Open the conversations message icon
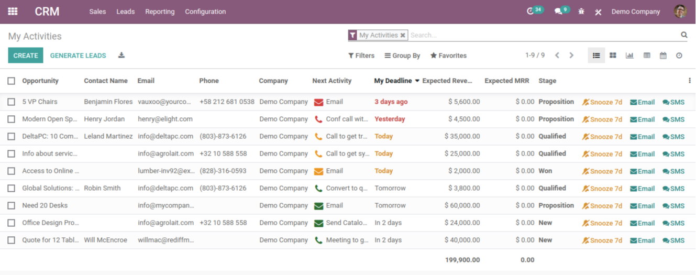The image size is (696, 275). [558, 12]
